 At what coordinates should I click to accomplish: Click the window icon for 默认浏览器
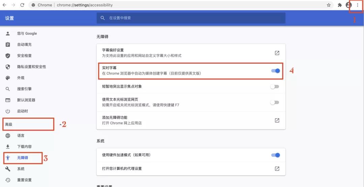[8, 100]
